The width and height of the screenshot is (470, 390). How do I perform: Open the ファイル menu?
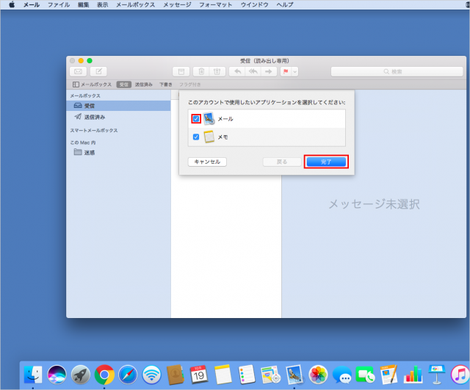click(59, 4)
